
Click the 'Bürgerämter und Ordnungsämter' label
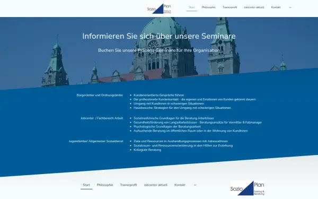[100, 95]
